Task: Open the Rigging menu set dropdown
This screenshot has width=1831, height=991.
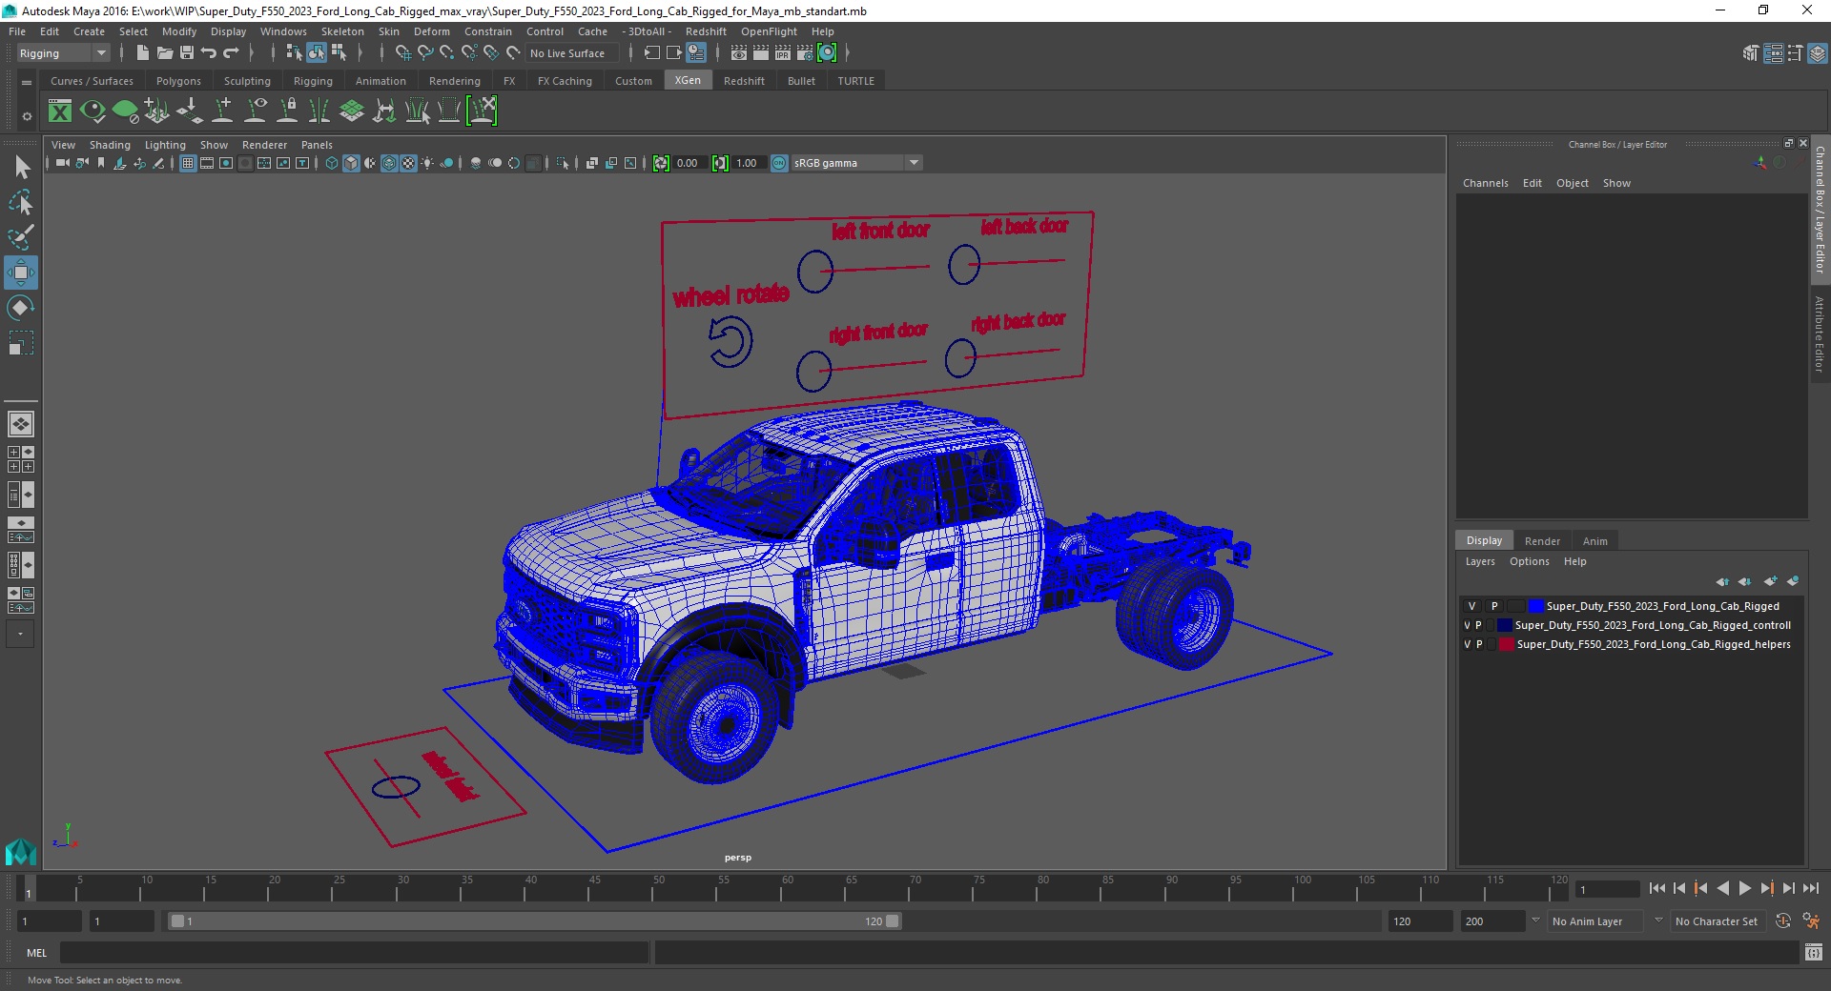Action: point(63,53)
